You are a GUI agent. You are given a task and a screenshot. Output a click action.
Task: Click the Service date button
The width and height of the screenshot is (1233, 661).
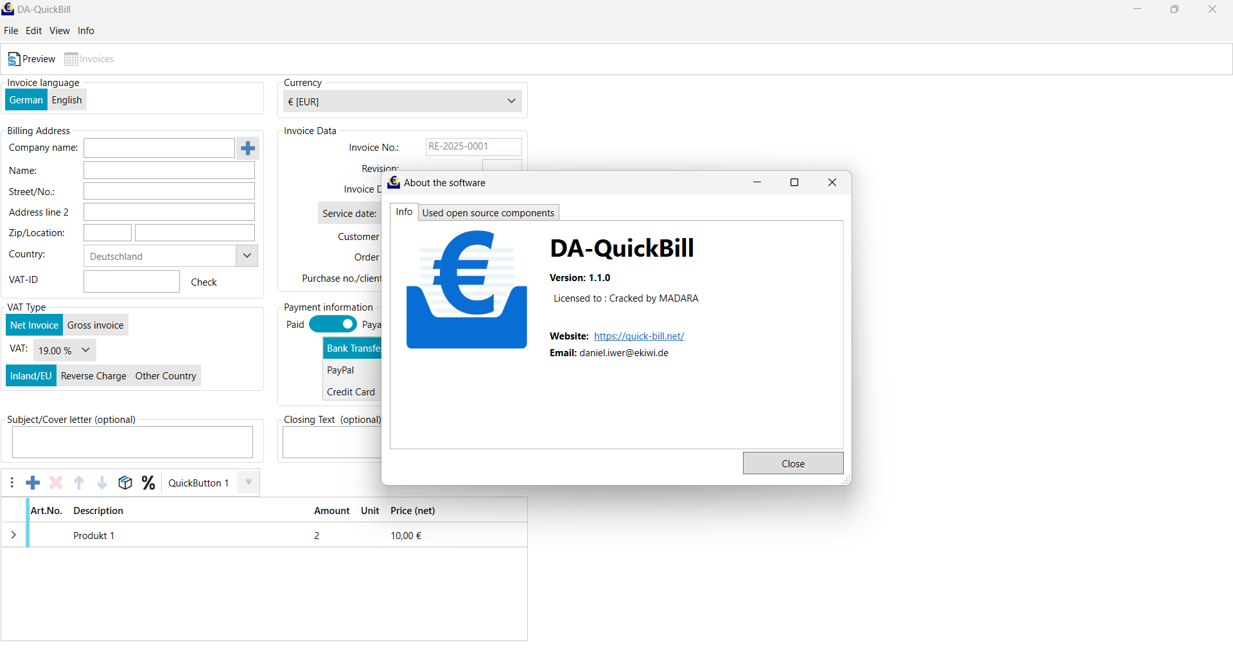(349, 214)
